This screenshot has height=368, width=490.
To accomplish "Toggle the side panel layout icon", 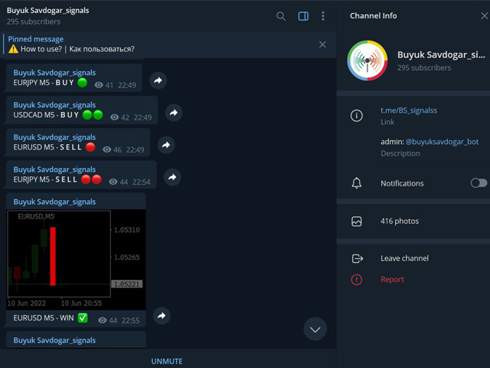I will click(x=303, y=16).
